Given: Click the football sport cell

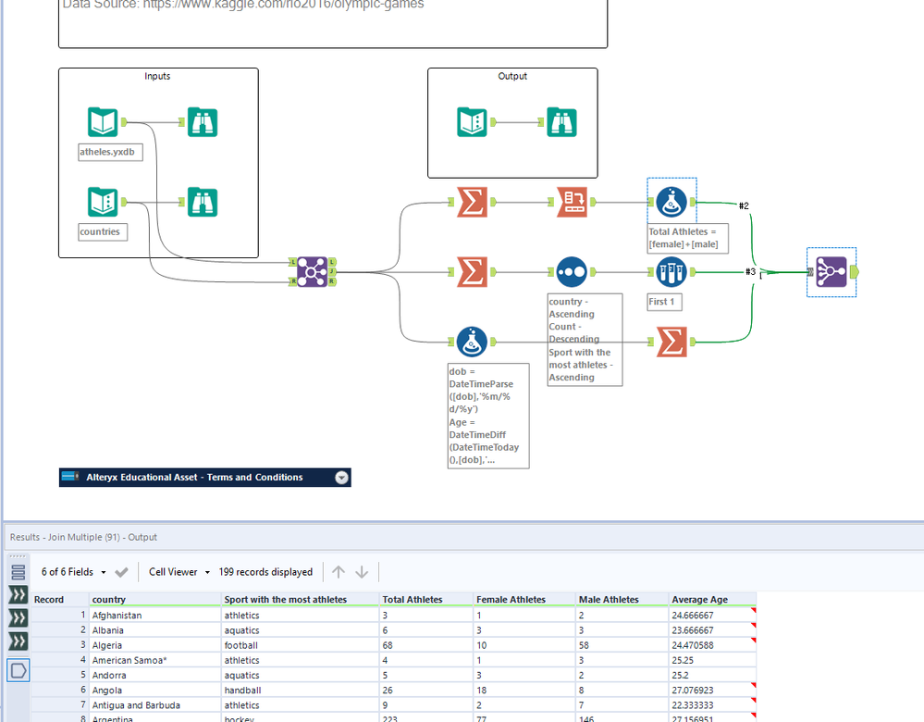Looking at the screenshot, I should pos(300,645).
